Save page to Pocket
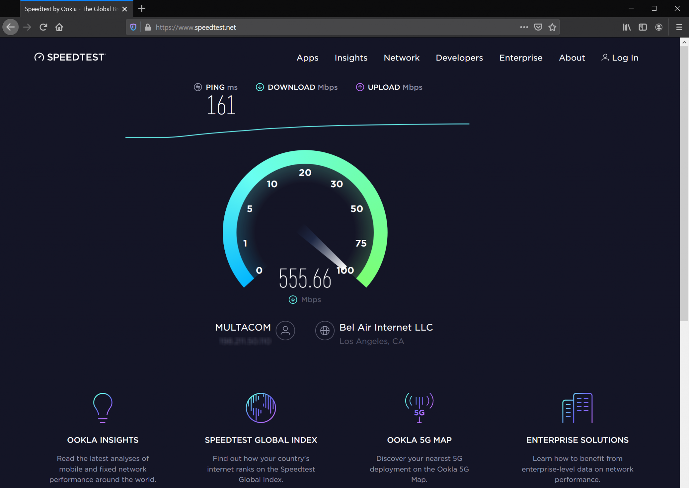 [538, 27]
